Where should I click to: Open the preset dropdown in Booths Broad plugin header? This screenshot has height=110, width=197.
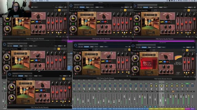point(146,45)
